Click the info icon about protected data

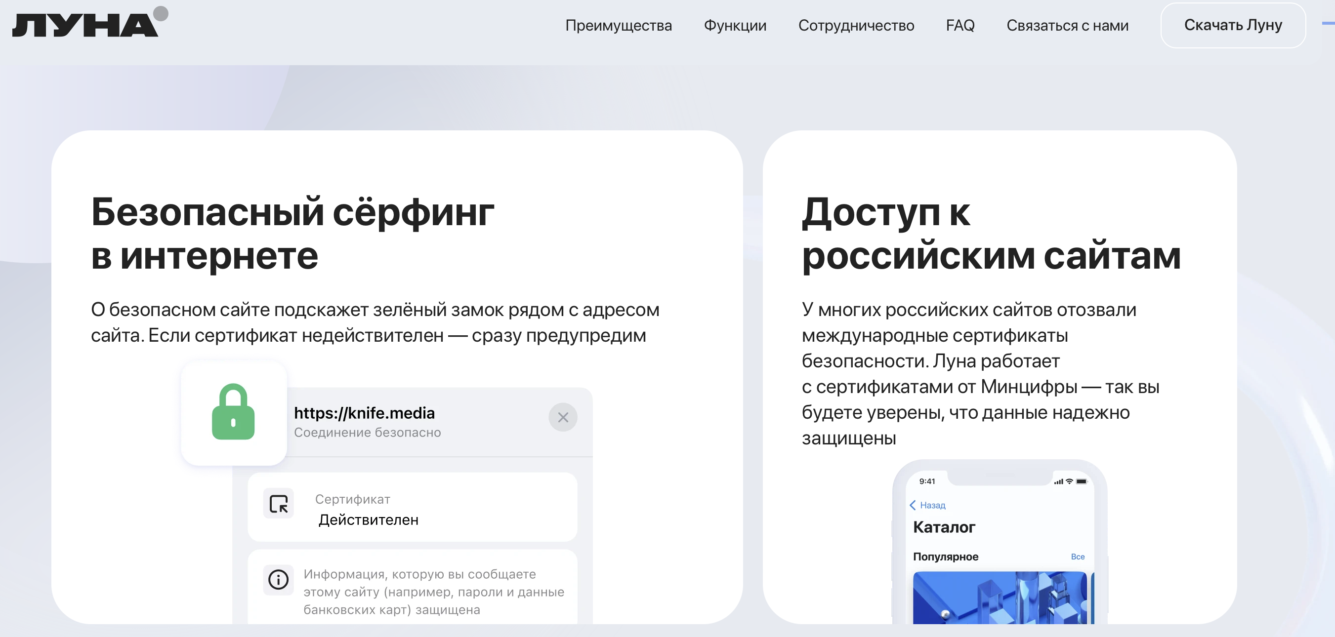coord(278,580)
